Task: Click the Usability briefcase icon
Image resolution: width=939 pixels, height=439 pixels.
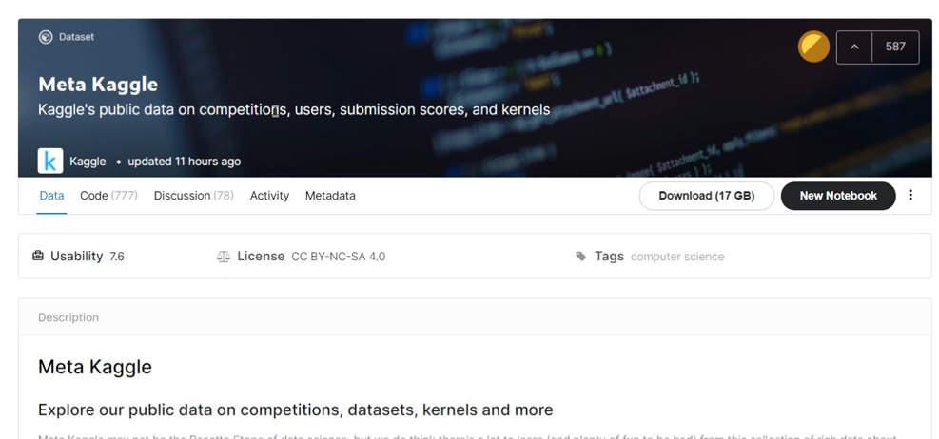Action: pos(38,256)
